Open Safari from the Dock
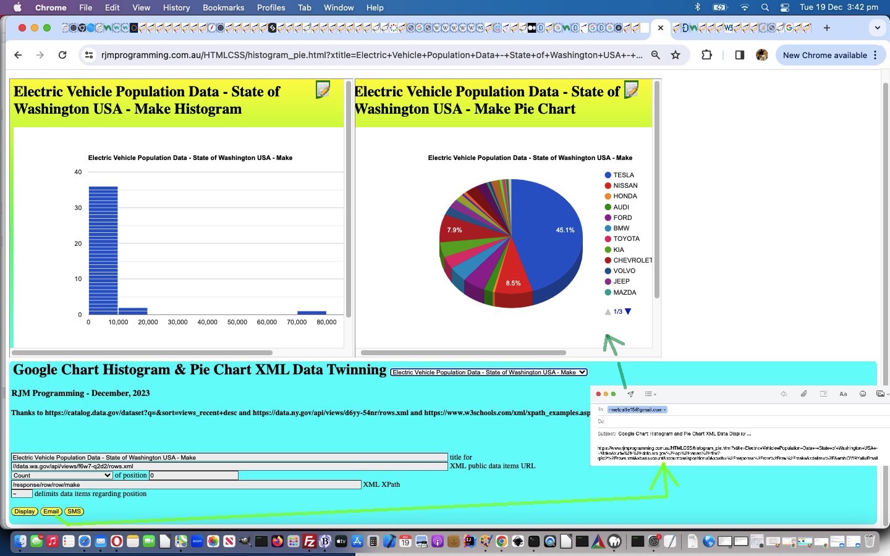 pyautogui.click(x=85, y=542)
